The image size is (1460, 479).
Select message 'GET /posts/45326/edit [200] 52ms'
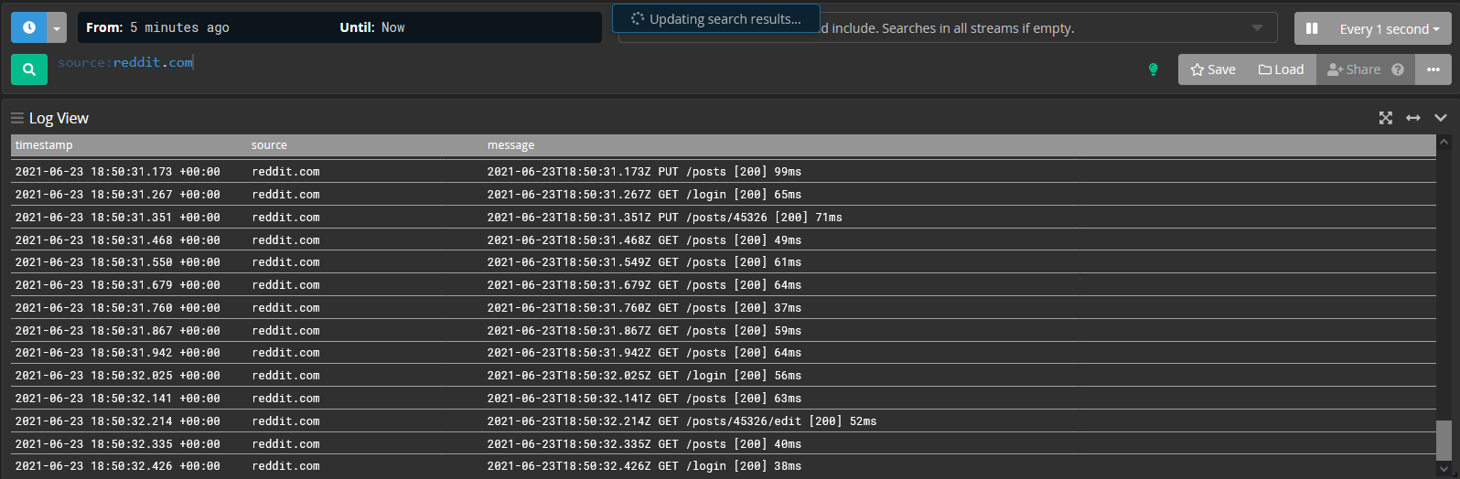click(682, 421)
